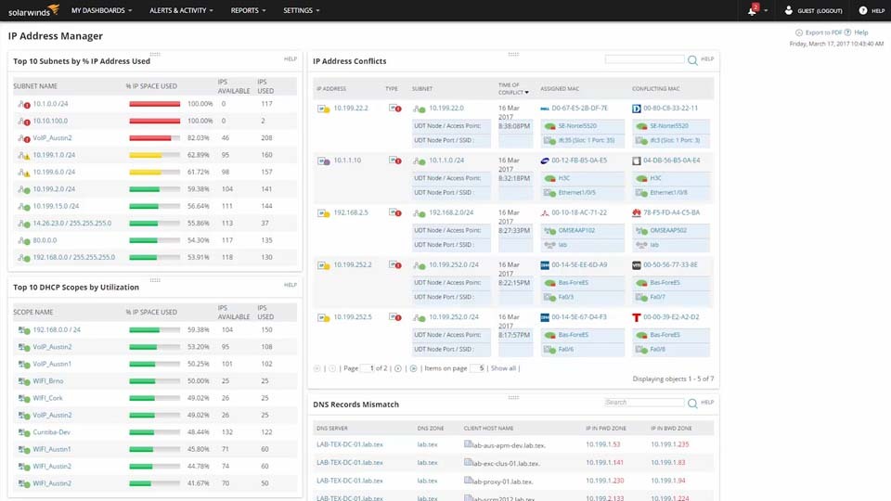Click the warning status icon beside 10.199.1.0 /24
This screenshot has height=501, width=891.
tap(24, 156)
